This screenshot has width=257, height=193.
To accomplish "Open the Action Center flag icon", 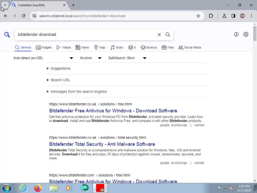I will 219,188.
